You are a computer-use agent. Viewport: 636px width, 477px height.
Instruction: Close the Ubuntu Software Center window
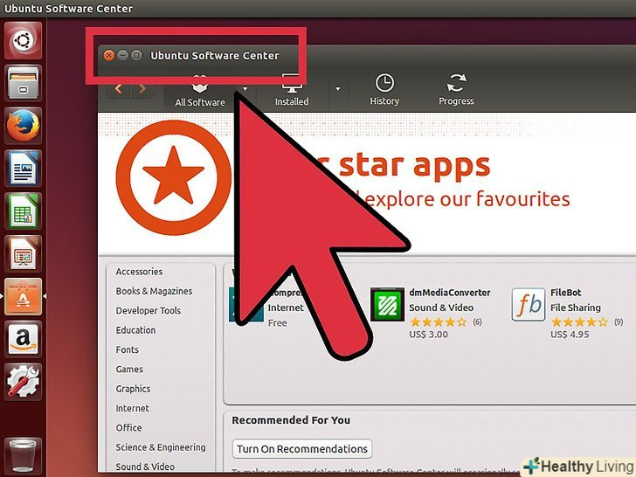(108, 55)
